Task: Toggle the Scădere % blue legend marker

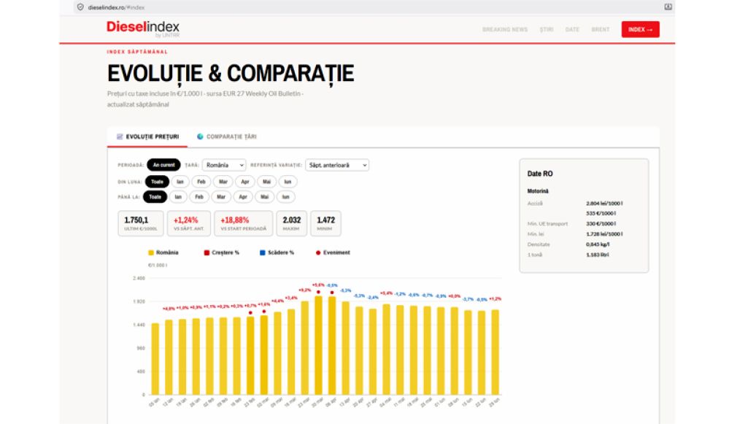Action: coord(262,253)
